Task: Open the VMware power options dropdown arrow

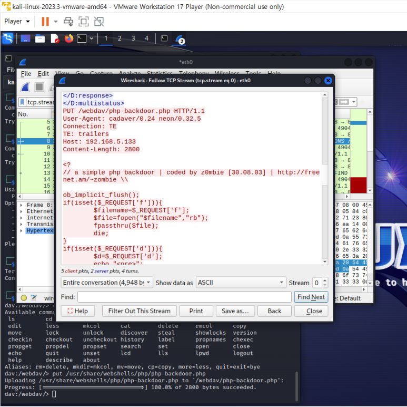Action: pos(55,22)
